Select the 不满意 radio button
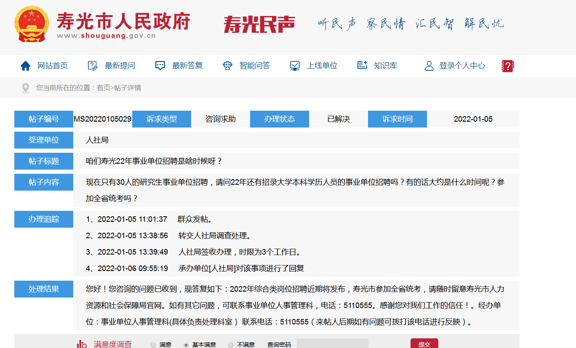This screenshot has width=576, height=348. coord(231,345)
